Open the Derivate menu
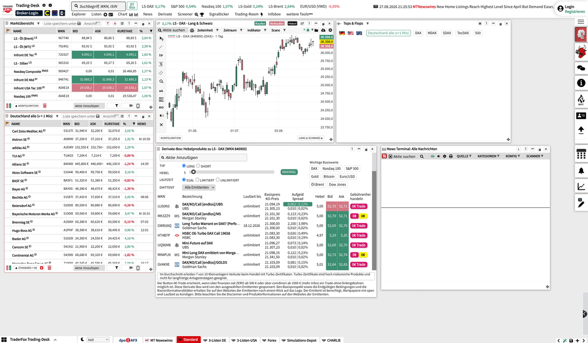 point(165,14)
